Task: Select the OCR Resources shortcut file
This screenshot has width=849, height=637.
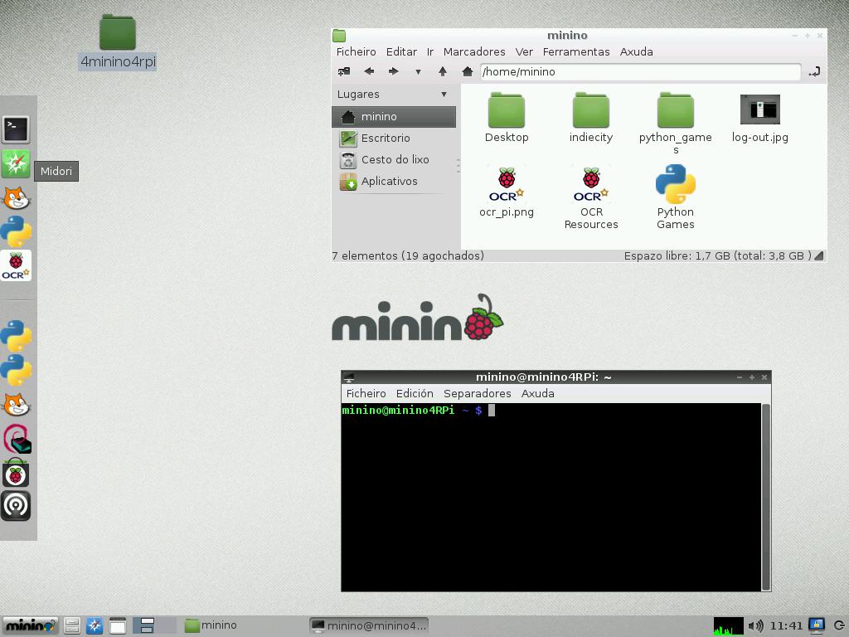Action: [590, 198]
